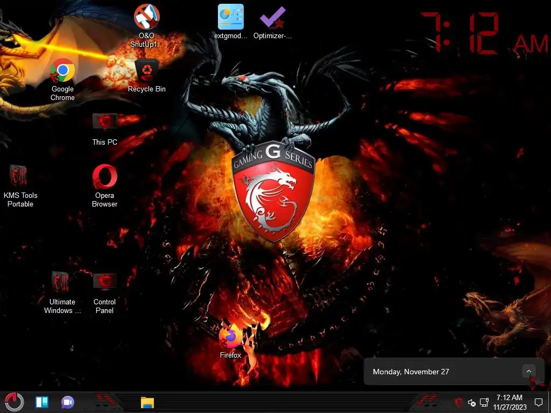Launch KMS Tools Portable shortcut

20,186
